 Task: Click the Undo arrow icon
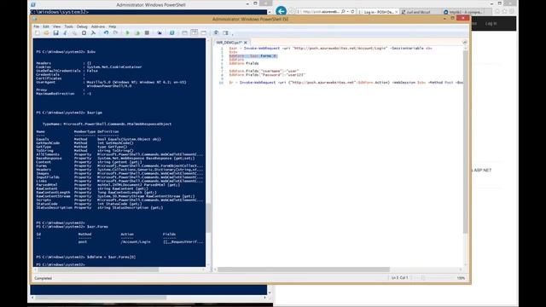coord(106,32)
